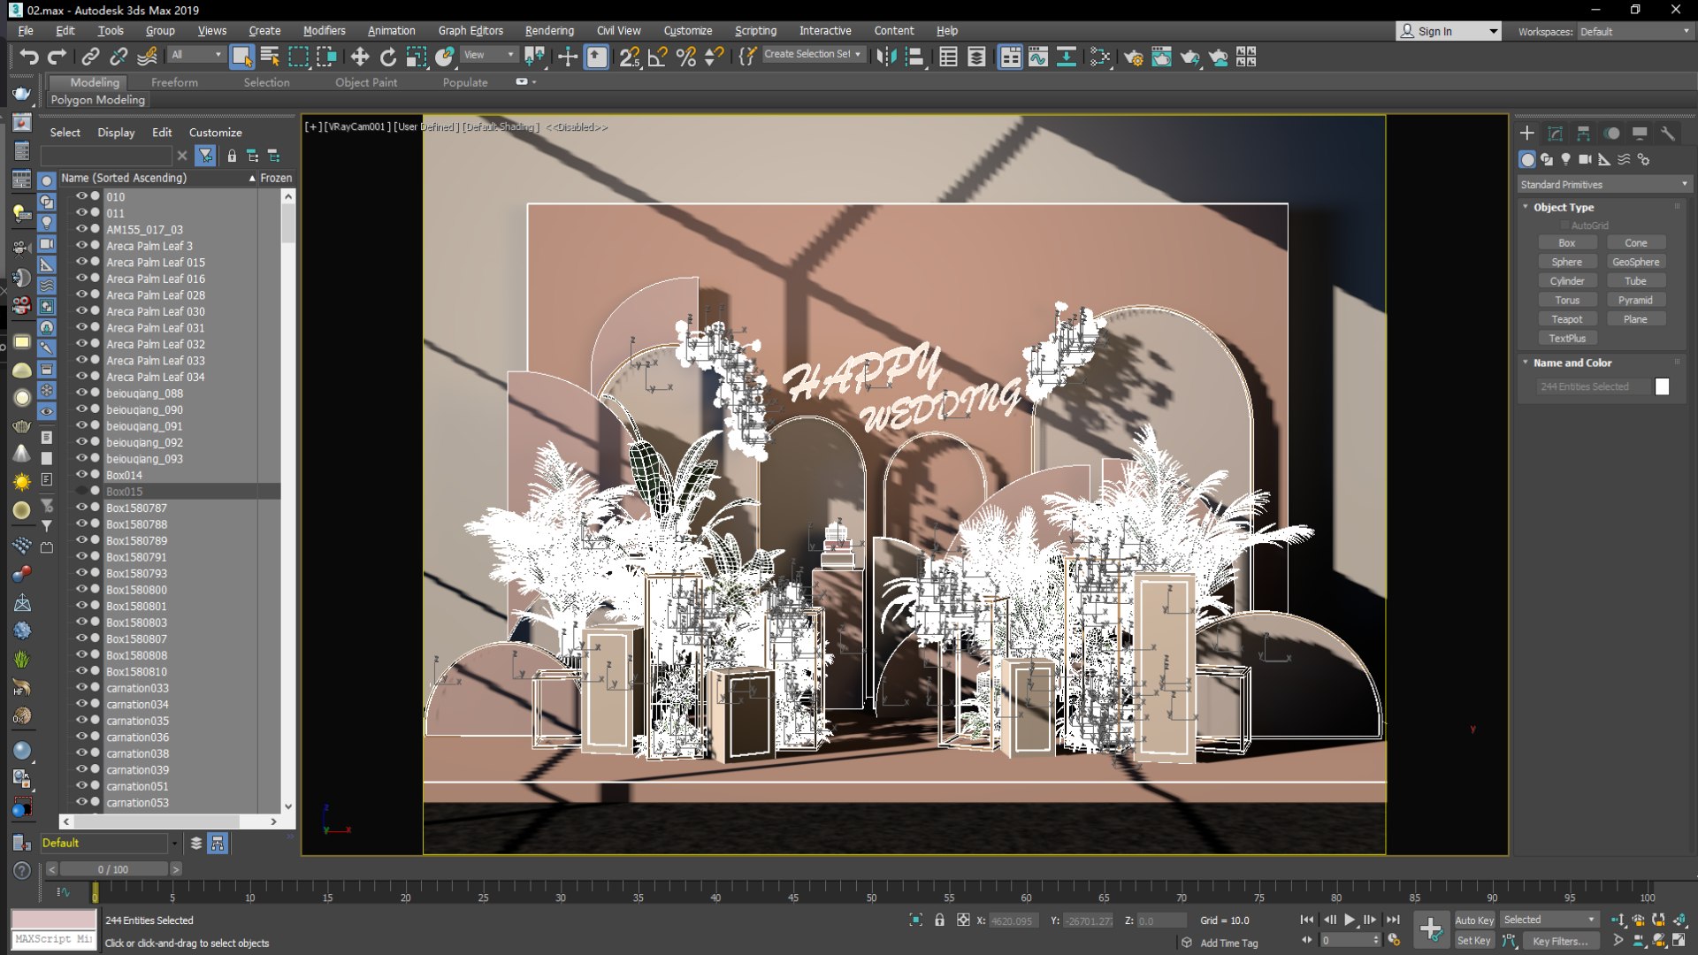The width and height of the screenshot is (1698, 955).
Task: Select the Lights category icon in Create panel
Action: click(x=1565, y=159)
